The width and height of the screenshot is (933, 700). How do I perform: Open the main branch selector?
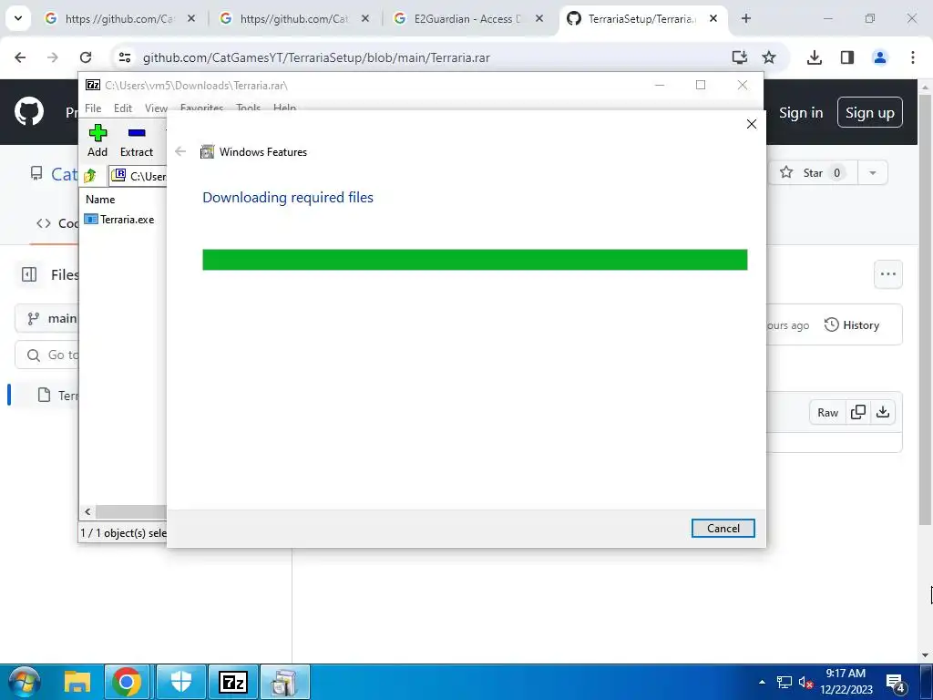[47, 318]
